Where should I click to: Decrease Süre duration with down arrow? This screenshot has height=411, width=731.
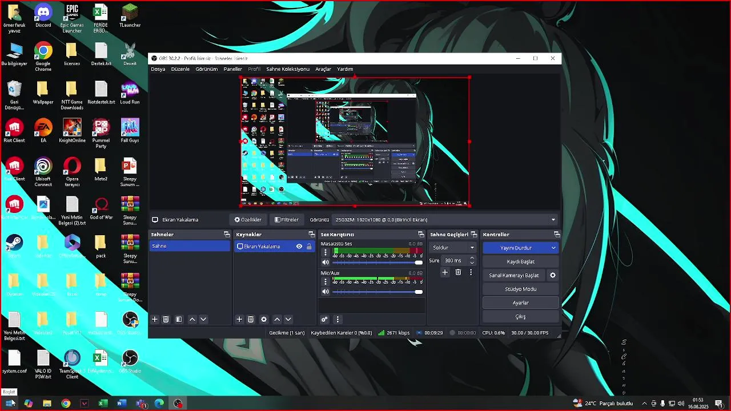472,263
